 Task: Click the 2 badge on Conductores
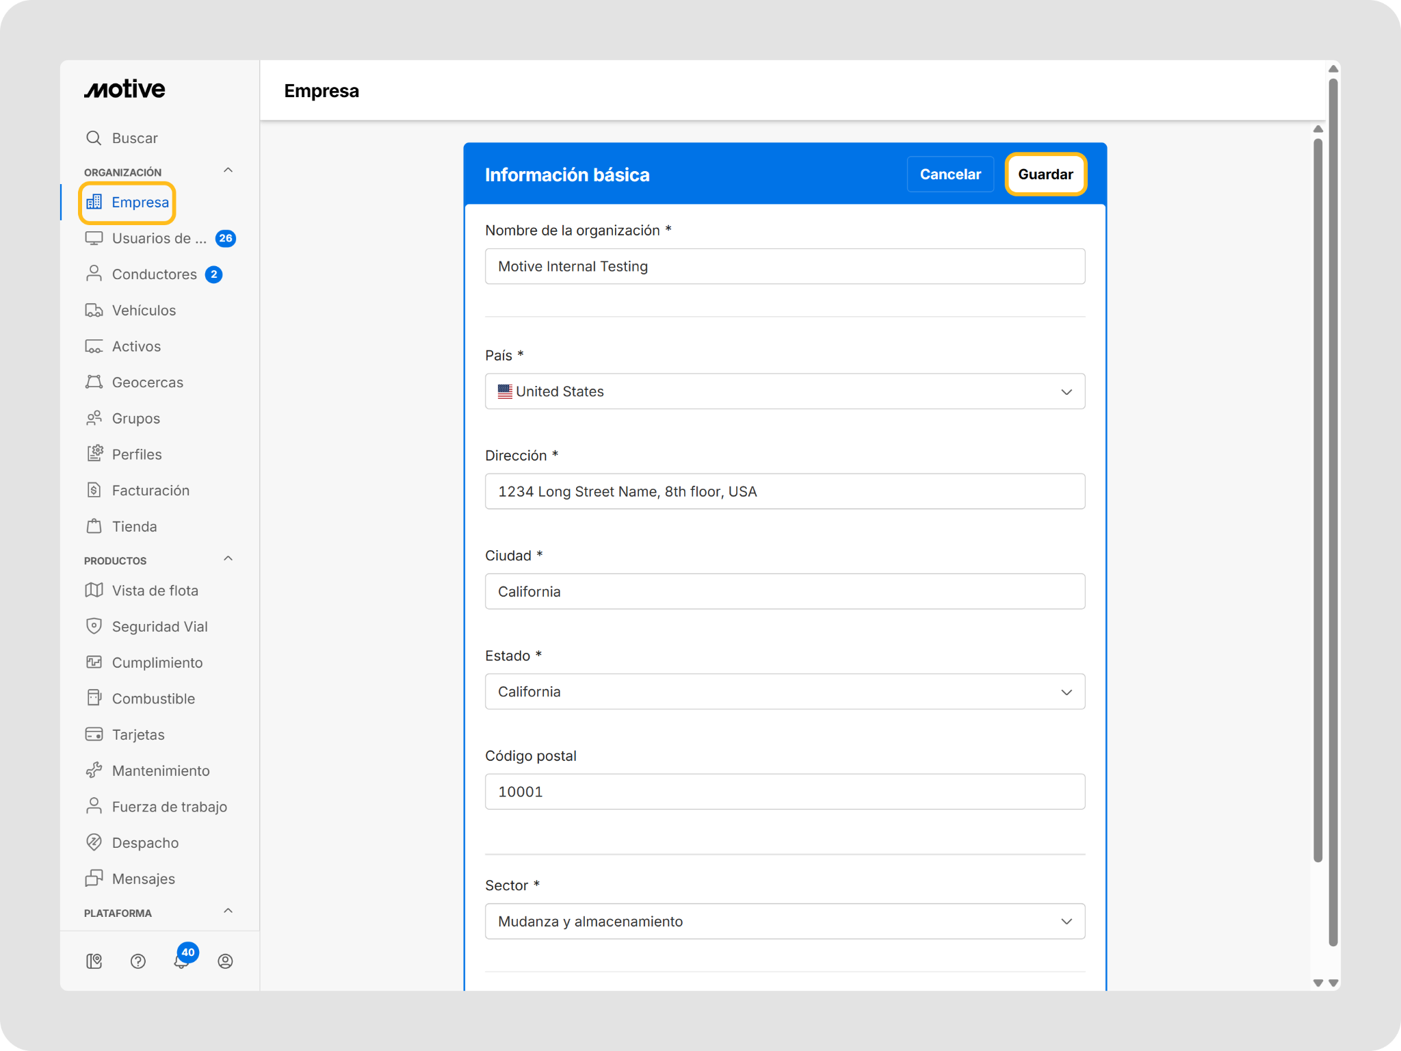tap(214, 274)
